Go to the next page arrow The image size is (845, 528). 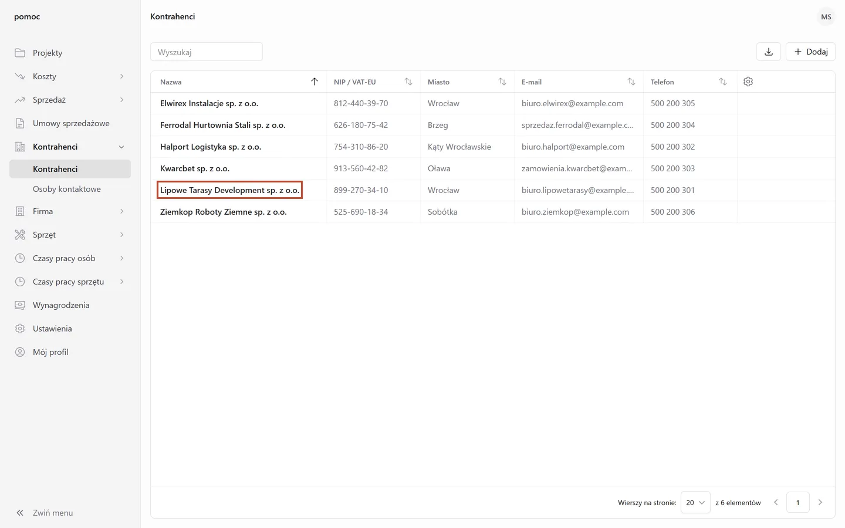coord(820,502)
